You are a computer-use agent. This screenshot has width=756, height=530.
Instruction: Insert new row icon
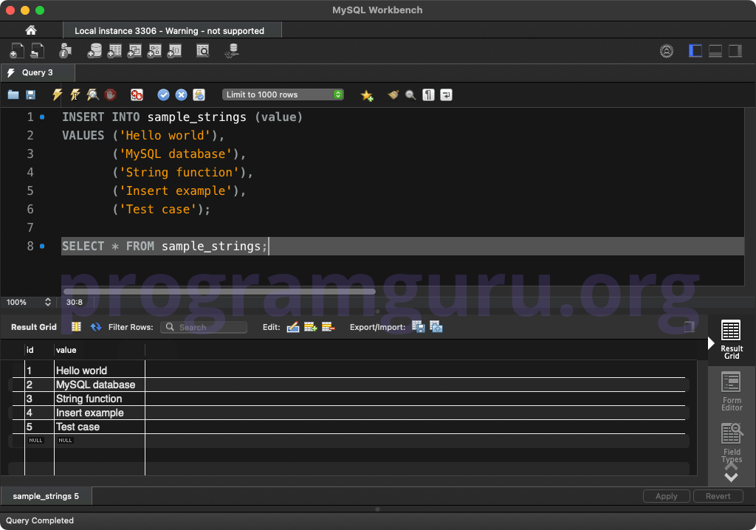(311, 327)
